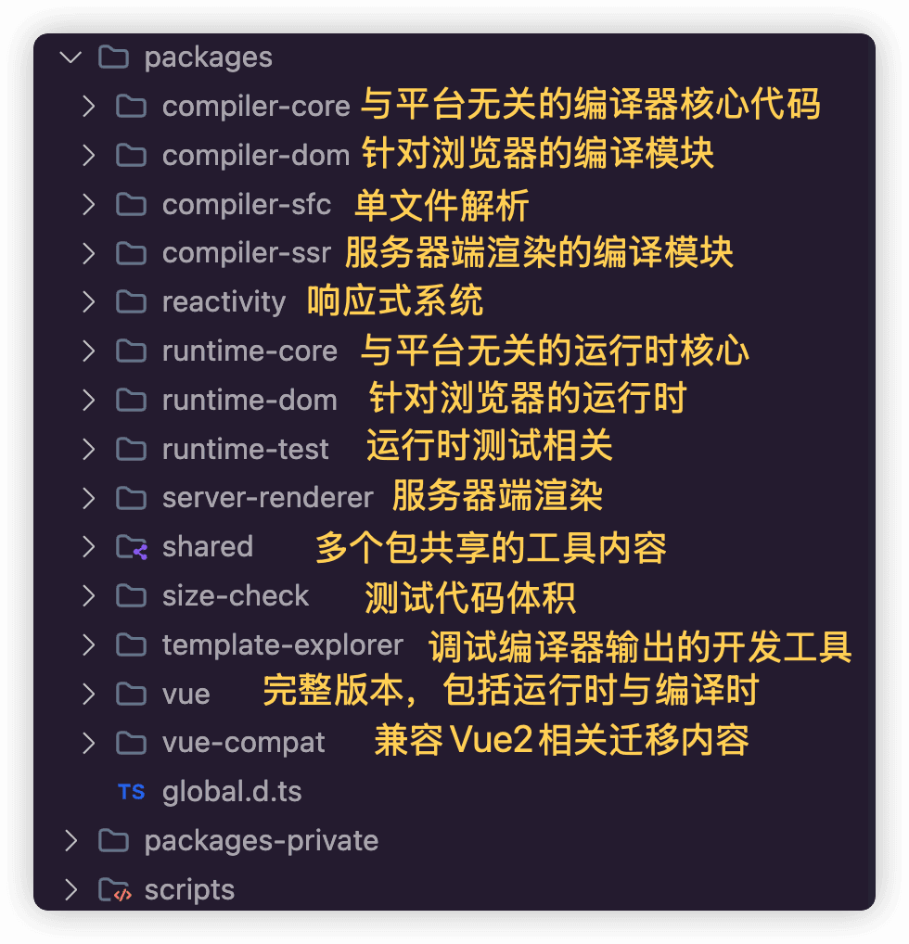This screenshot has width=909, height=944.
Task: Expand the vue-compat folder arrow
Action: 88,743
